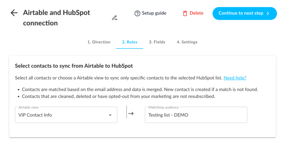Image resolution: width=285 pixels, height=164 pixels.
Task: Select the 2. Rules tab
Action: 129,42
